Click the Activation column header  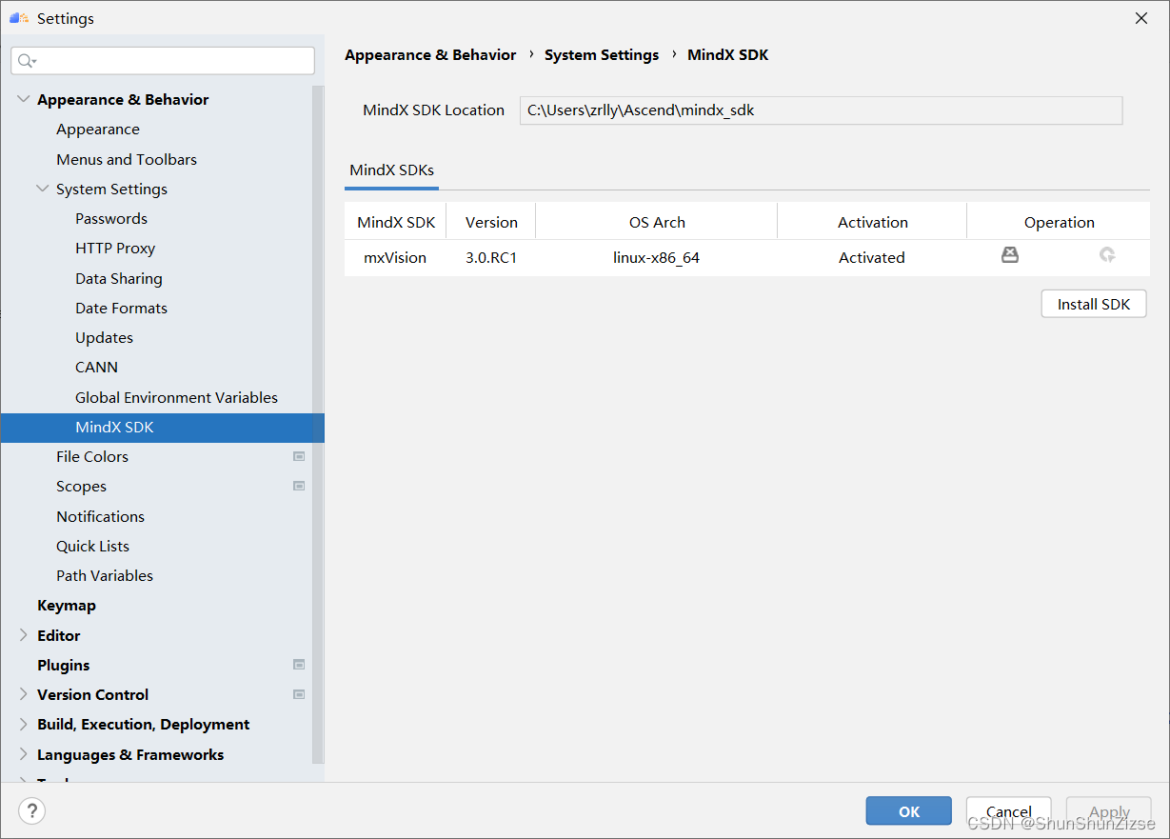873,222
